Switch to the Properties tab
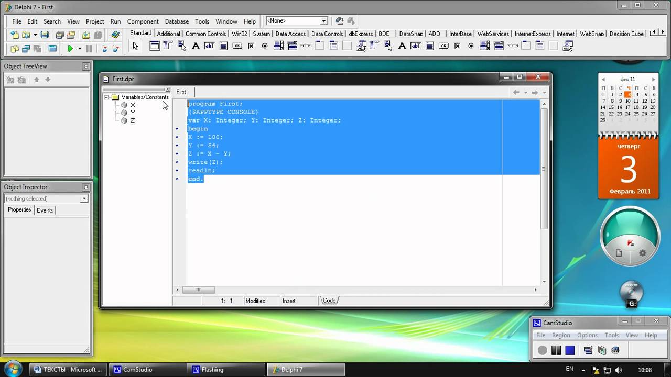Image resolution: width=671 pixels, height=377 pixels. tap(19, 209)
